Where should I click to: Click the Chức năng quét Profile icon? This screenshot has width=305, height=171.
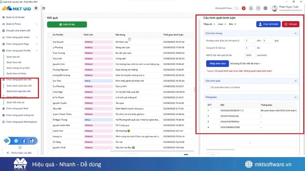click(x=3, y=51)
